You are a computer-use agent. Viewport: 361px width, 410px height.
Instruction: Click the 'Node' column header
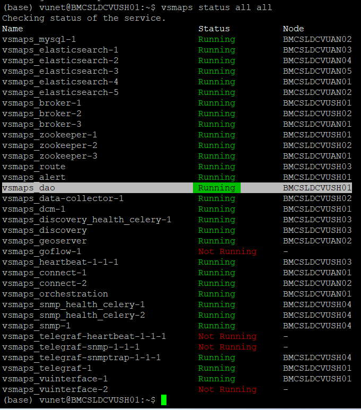tap(293, 29)
